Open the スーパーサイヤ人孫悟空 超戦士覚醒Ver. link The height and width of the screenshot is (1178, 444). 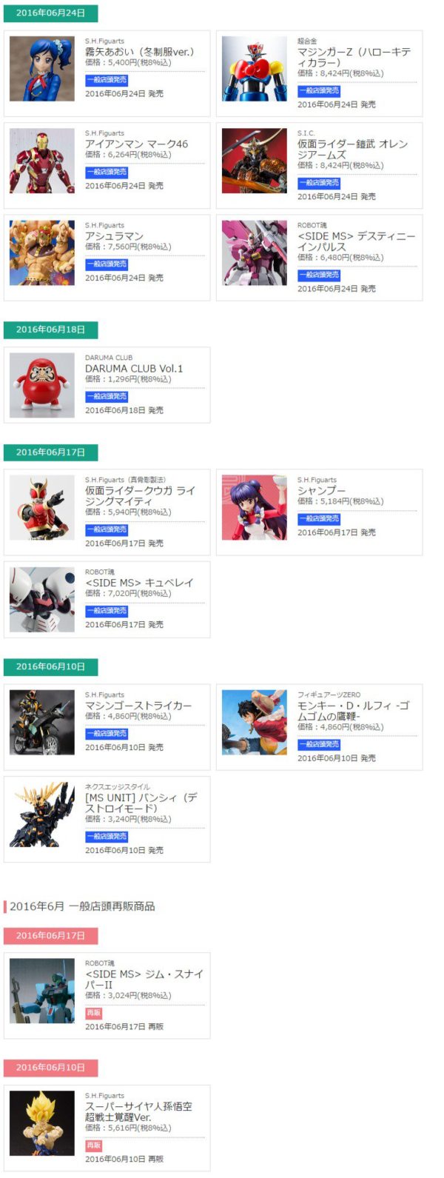tap(138, 1112)
